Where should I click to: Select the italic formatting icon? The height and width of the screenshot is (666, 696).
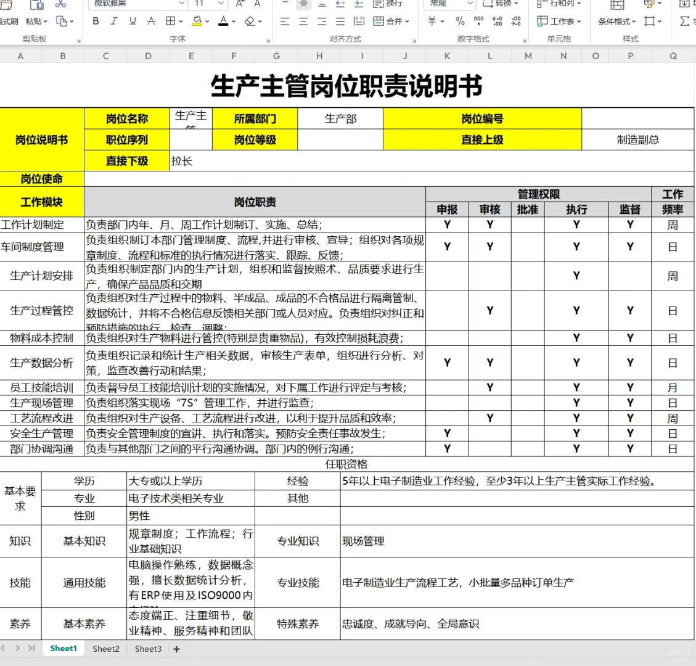click(x=114, y=20)
